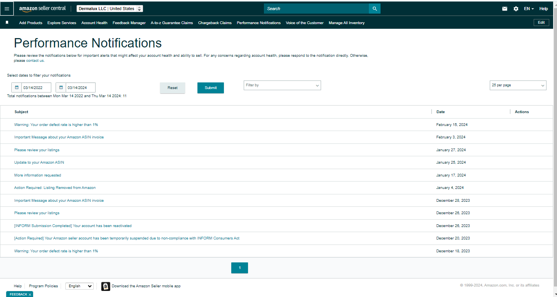Open February 3 Amazon ASIN invoice message
Image resolution: width=557 pixels, height=297 pixels.
point(59,137)
